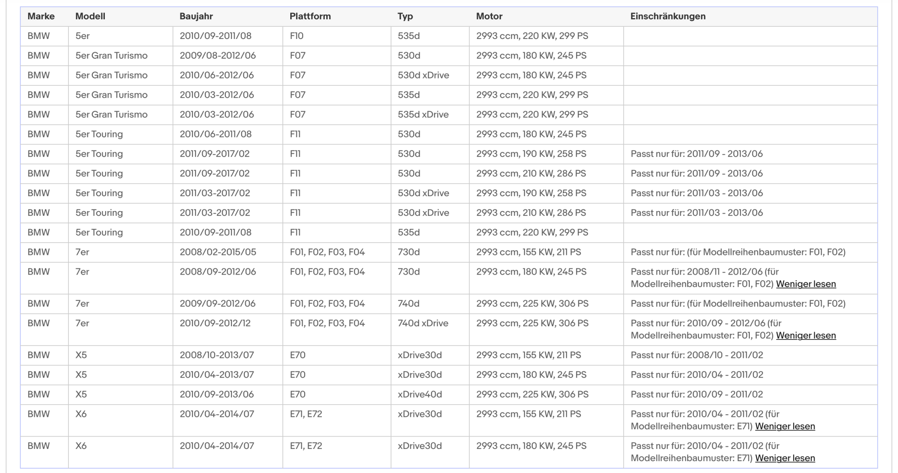Click Weniger lesen in 740d xDrive row
The image size is (898, 473).
[x=806, y=335]
